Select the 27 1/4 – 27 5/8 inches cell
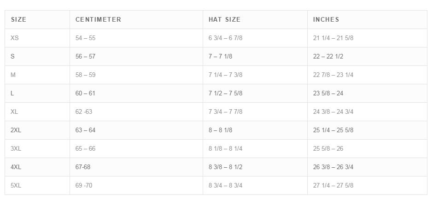 point(333,185)
